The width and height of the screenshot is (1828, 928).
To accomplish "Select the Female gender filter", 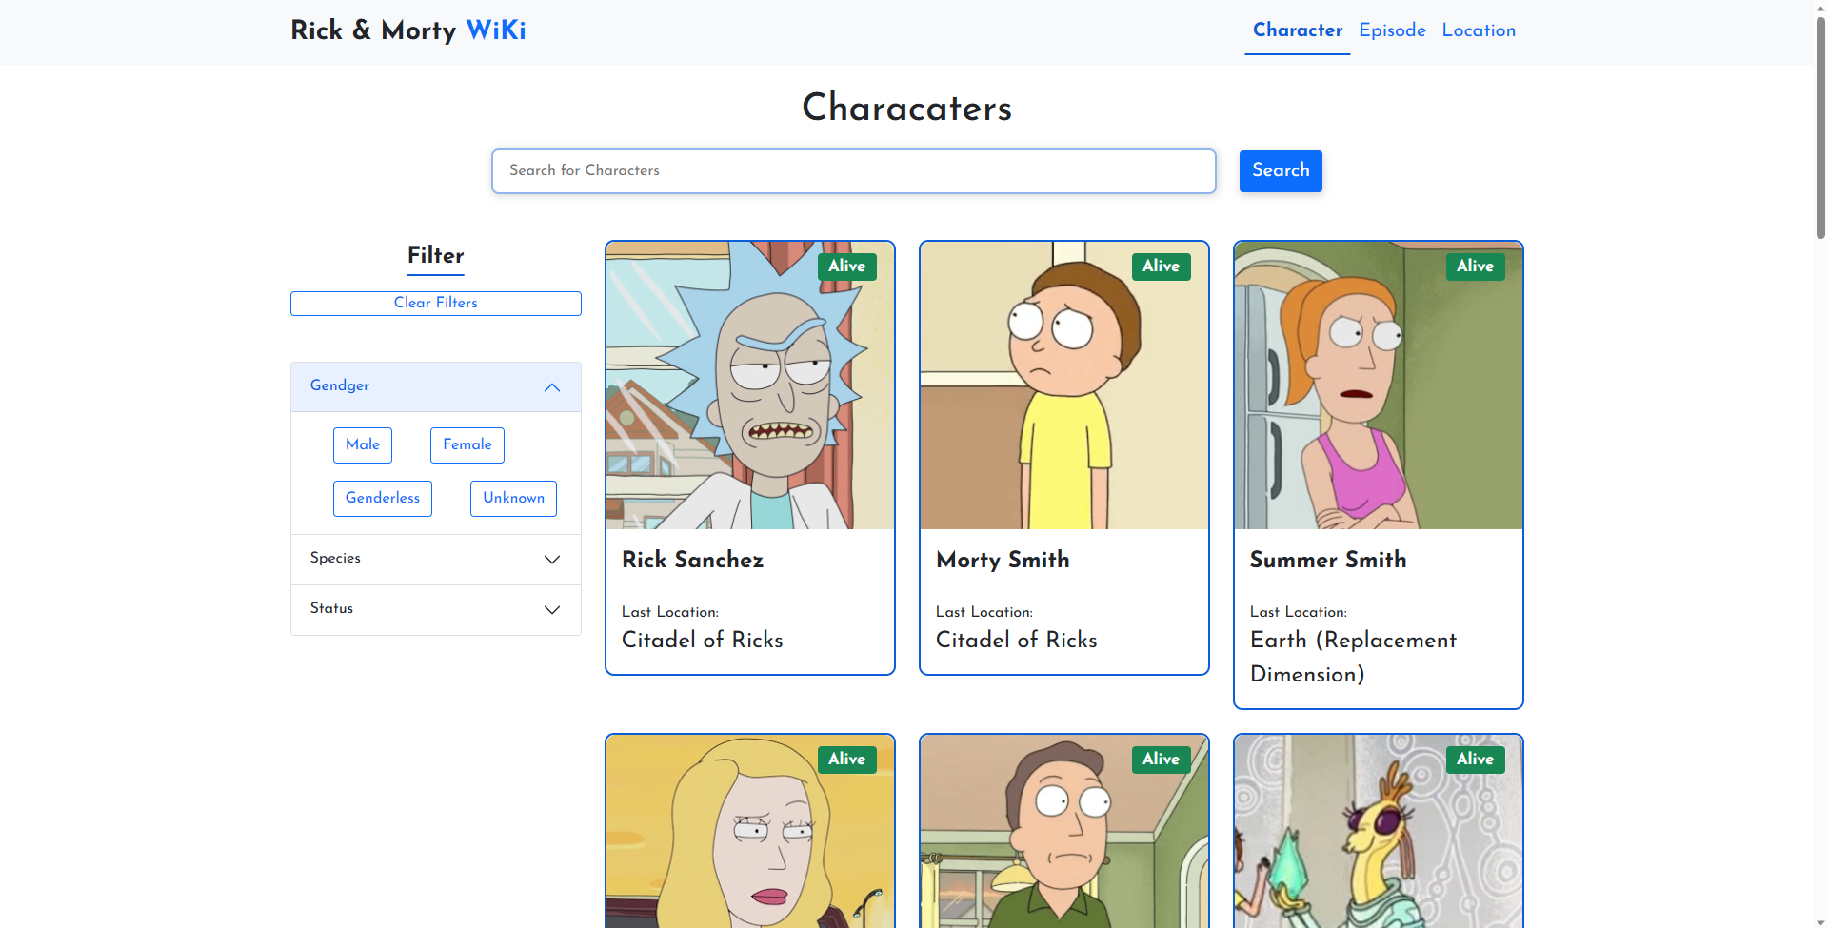I will [x=467, y=445].
